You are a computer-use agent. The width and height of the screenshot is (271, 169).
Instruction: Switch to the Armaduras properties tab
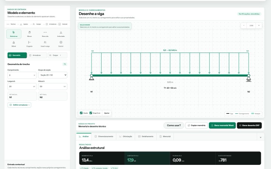[37, 55]
